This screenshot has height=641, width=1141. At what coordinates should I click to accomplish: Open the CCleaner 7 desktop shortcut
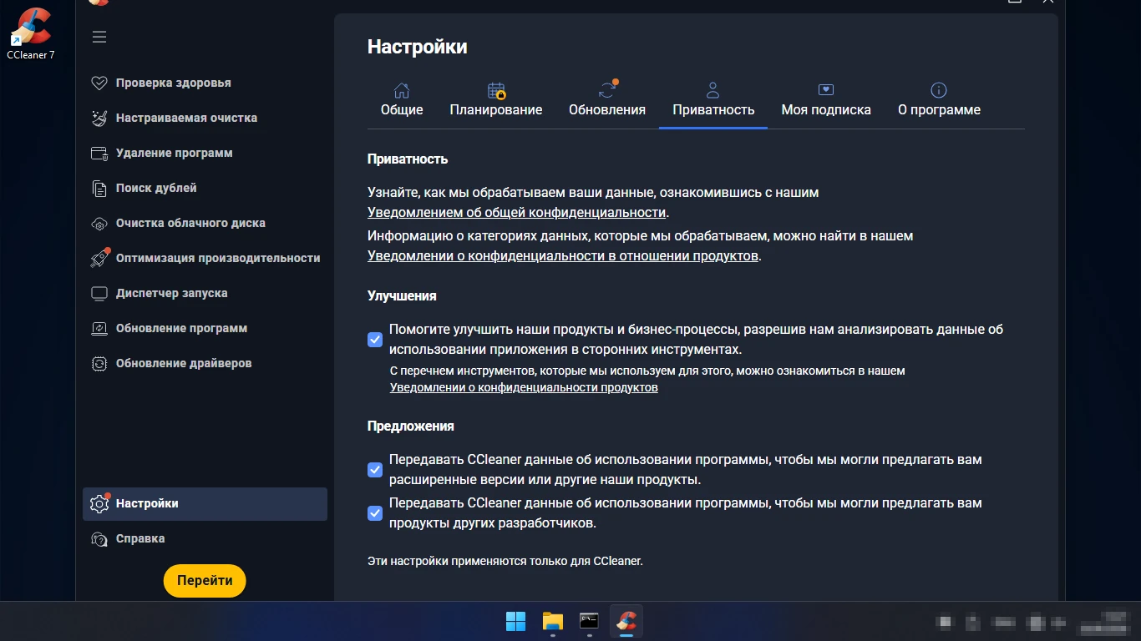[x=31, y=33]
